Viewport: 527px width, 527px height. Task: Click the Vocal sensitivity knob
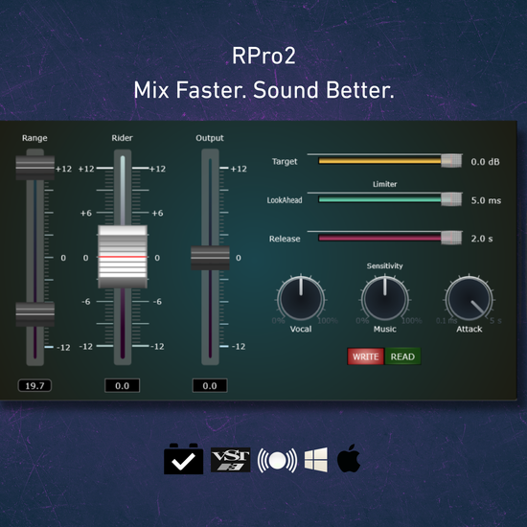(x=301, y=298)
